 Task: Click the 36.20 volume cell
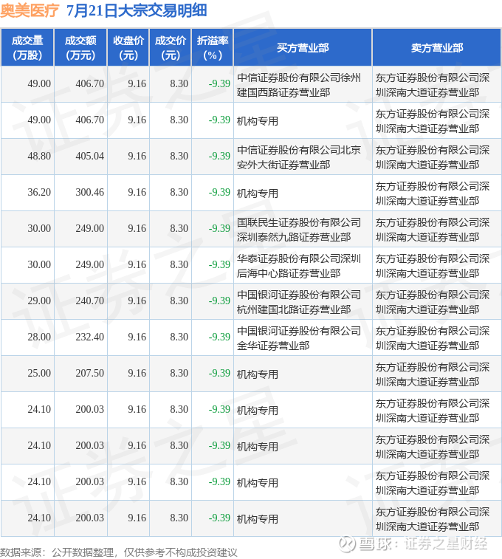tap(39, 192)
